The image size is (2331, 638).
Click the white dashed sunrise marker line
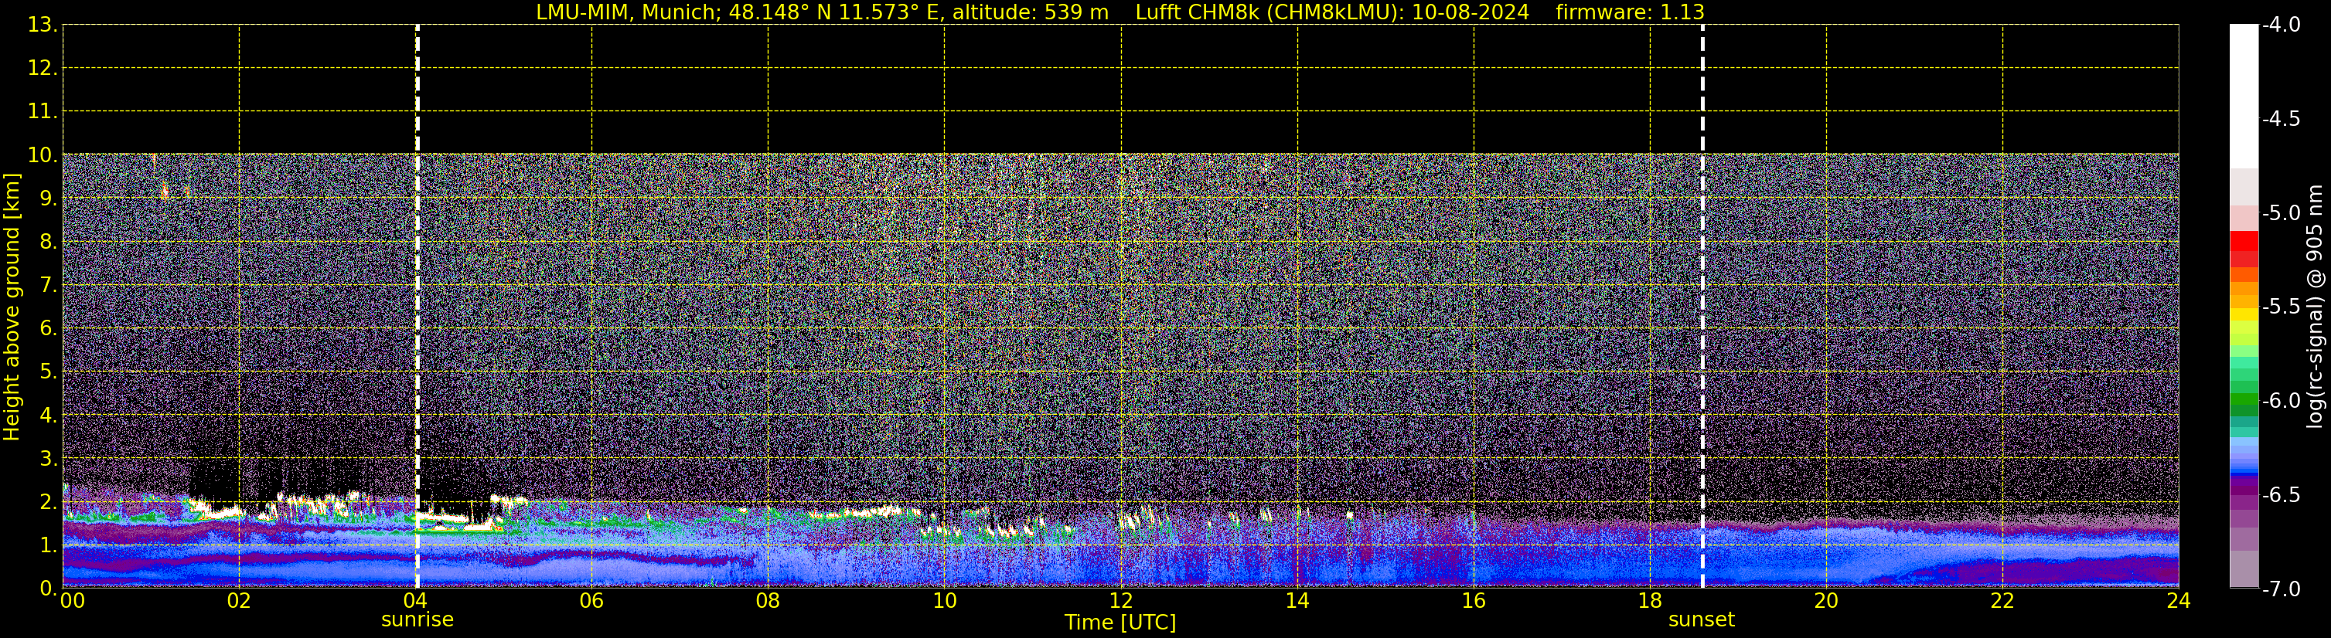[417, 307]
